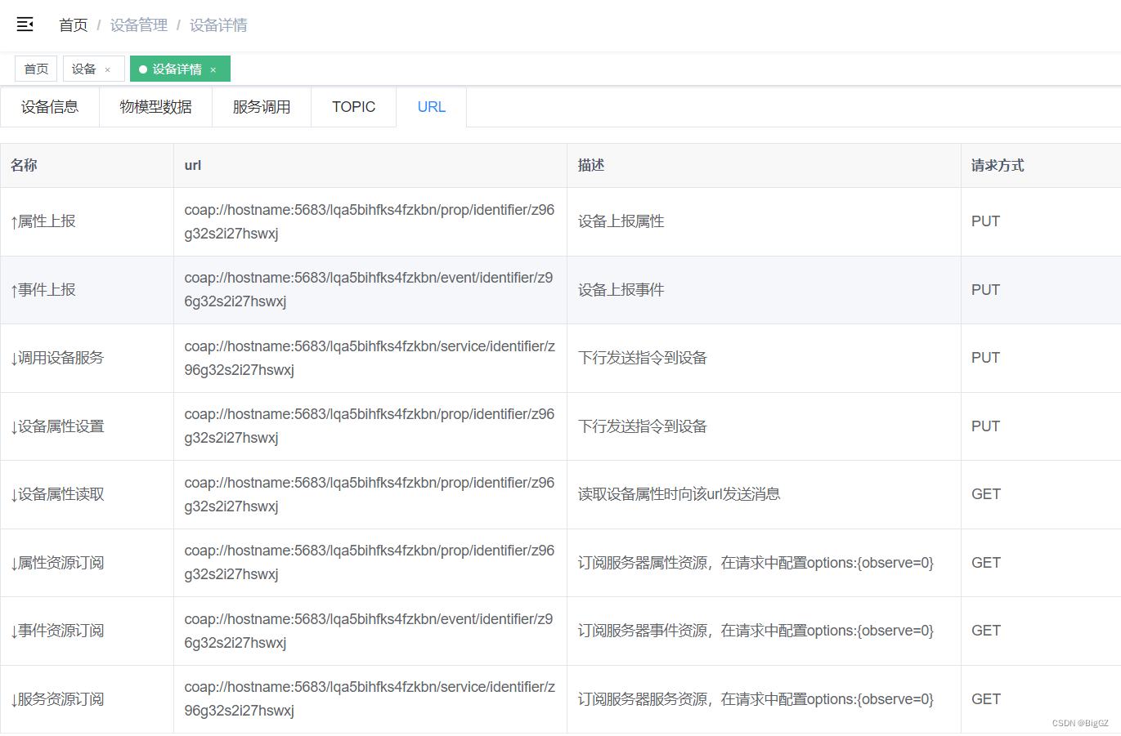Go to 首页 in the breadcrumb
This screenshot has width=1121, height=736.
point(74,25)
